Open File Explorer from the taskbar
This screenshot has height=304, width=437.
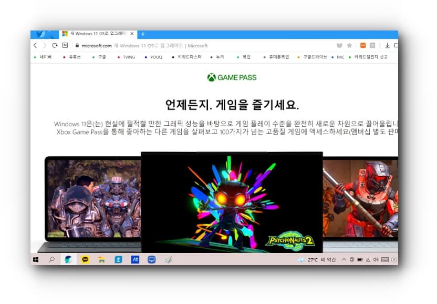tap(102, 260)
